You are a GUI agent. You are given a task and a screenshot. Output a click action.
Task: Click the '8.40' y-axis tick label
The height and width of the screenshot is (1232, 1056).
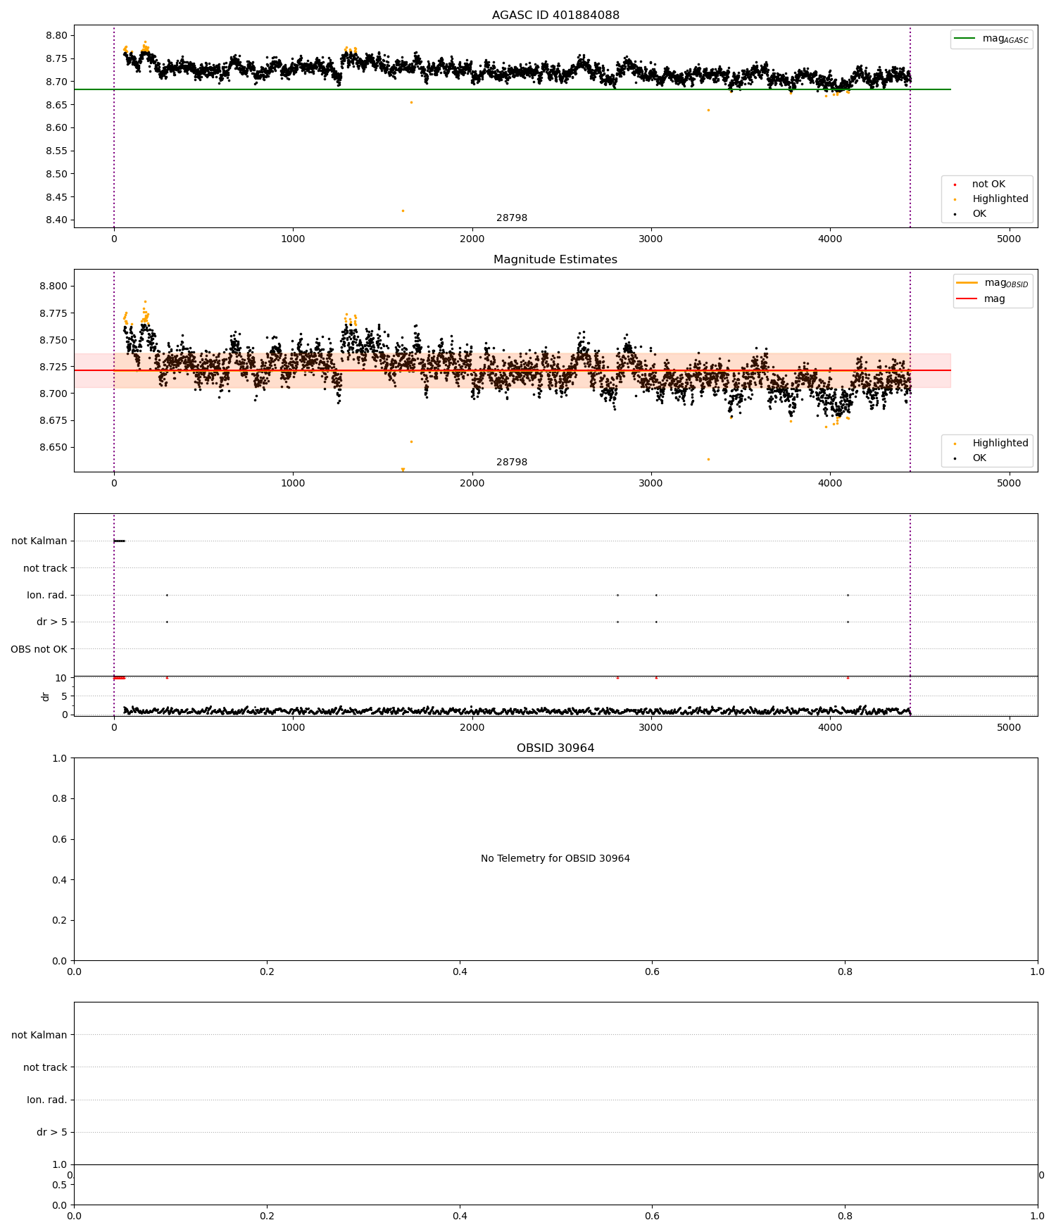point(57,220)
